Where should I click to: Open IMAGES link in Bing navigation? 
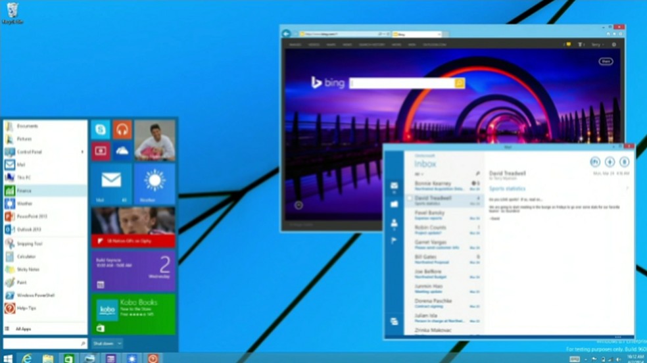click(295, 45)
